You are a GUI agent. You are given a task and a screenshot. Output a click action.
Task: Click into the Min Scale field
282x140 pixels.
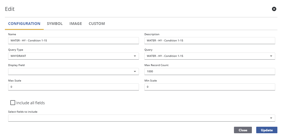click(x=210, y=87)
